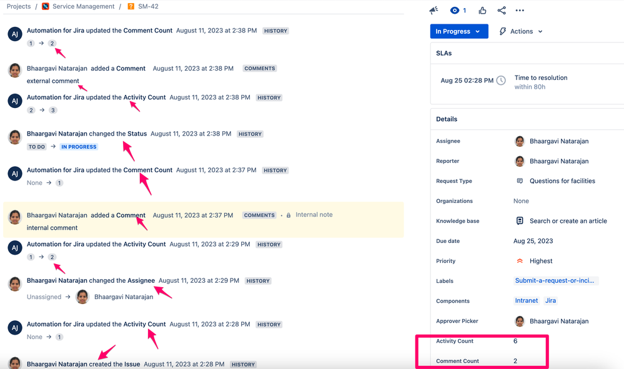This screenshot has width=624, height=369.
Task: Click the internal comment text
Action: coord(52,228)
